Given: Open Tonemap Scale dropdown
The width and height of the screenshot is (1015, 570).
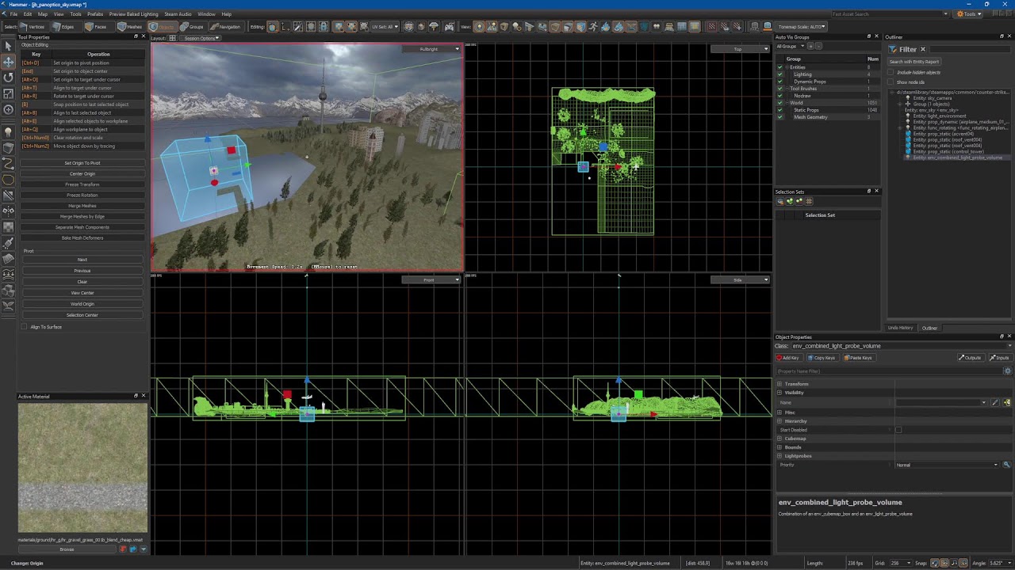Looking at the screenshot, I should tap(802, 27).
